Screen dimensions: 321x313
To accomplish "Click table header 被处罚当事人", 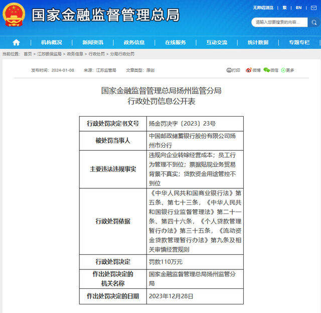I will [113, 141].
